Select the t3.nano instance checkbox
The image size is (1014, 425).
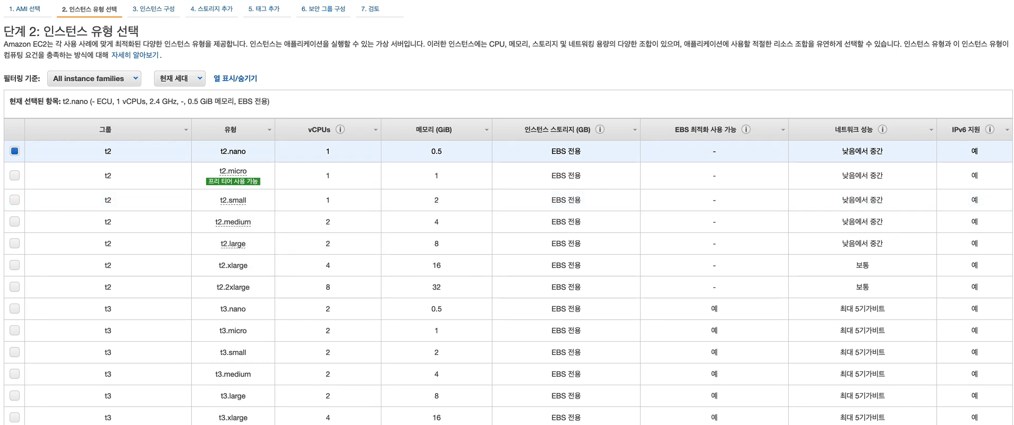15,309
